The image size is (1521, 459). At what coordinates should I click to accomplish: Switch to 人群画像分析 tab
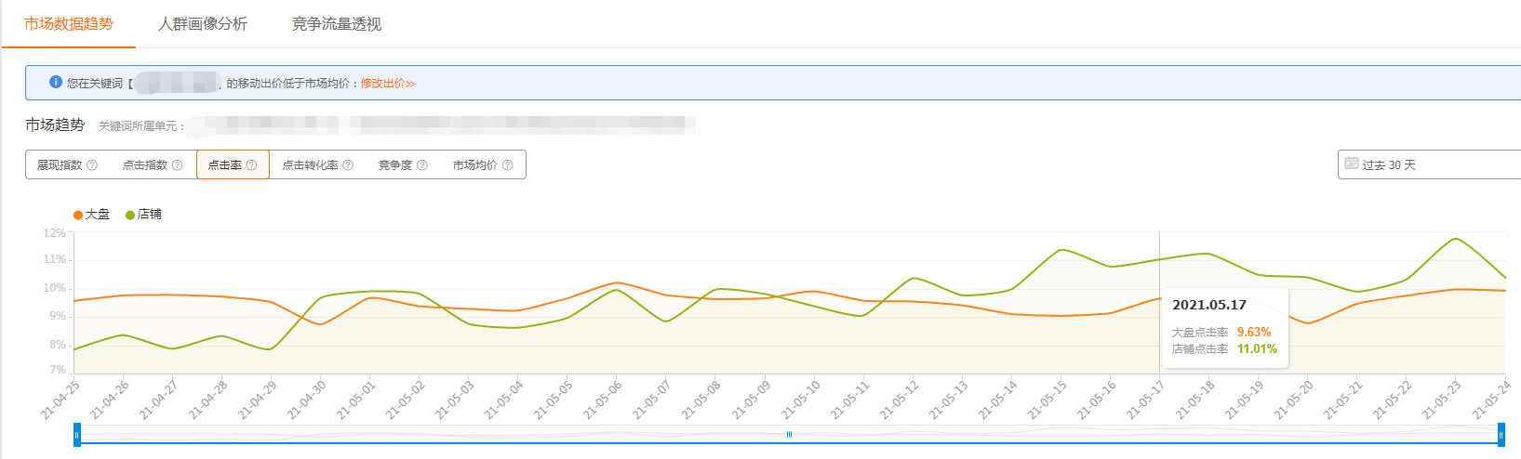(x=203, y=24)
